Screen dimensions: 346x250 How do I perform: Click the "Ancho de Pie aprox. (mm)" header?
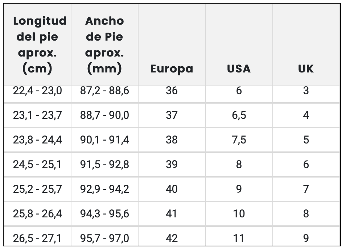(x=104, y=45)
